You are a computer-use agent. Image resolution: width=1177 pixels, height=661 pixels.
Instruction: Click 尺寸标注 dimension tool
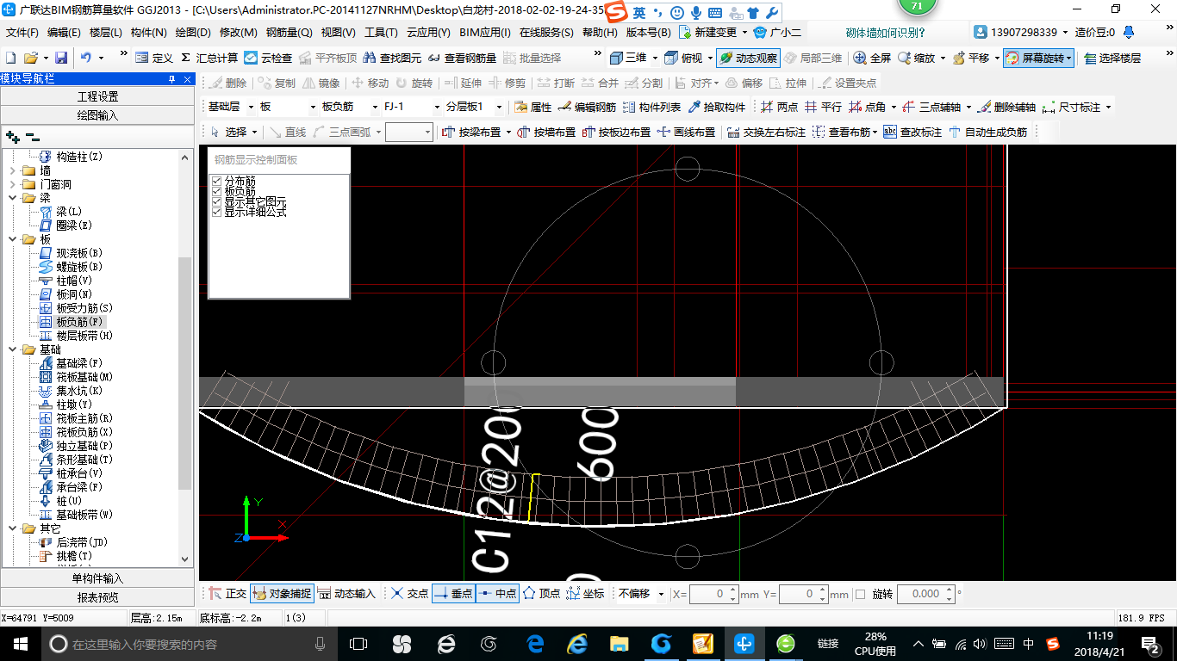pyautogui.click(x=1071, y=107)
